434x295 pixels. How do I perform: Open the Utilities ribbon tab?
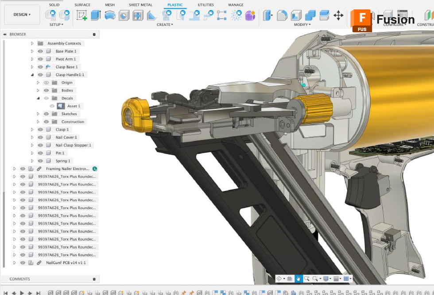pyautogui.click(x=205, y=5)
